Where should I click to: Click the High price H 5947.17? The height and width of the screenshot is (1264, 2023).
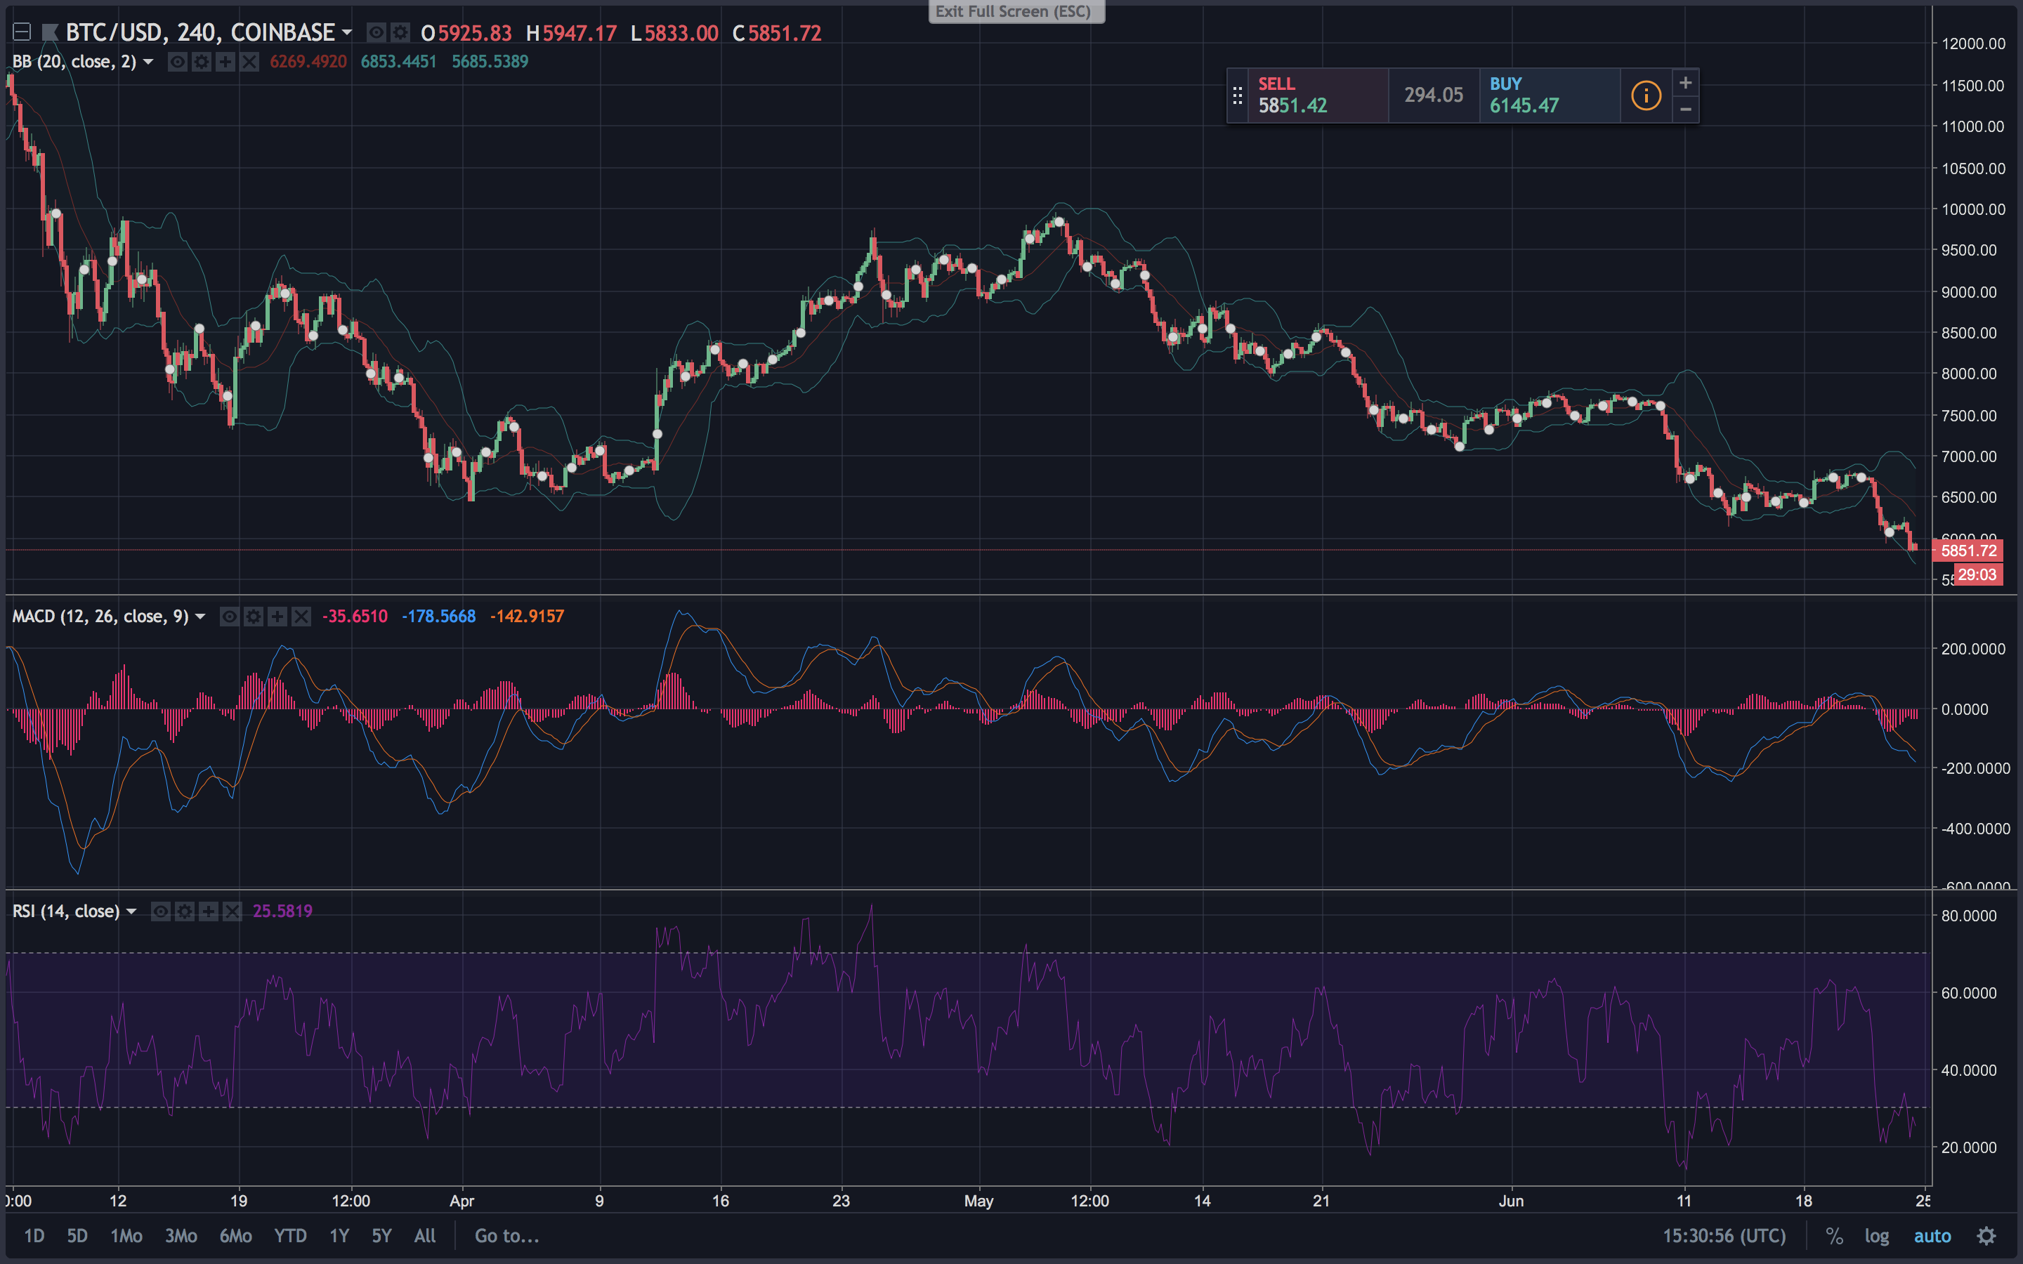coord(572,32)
